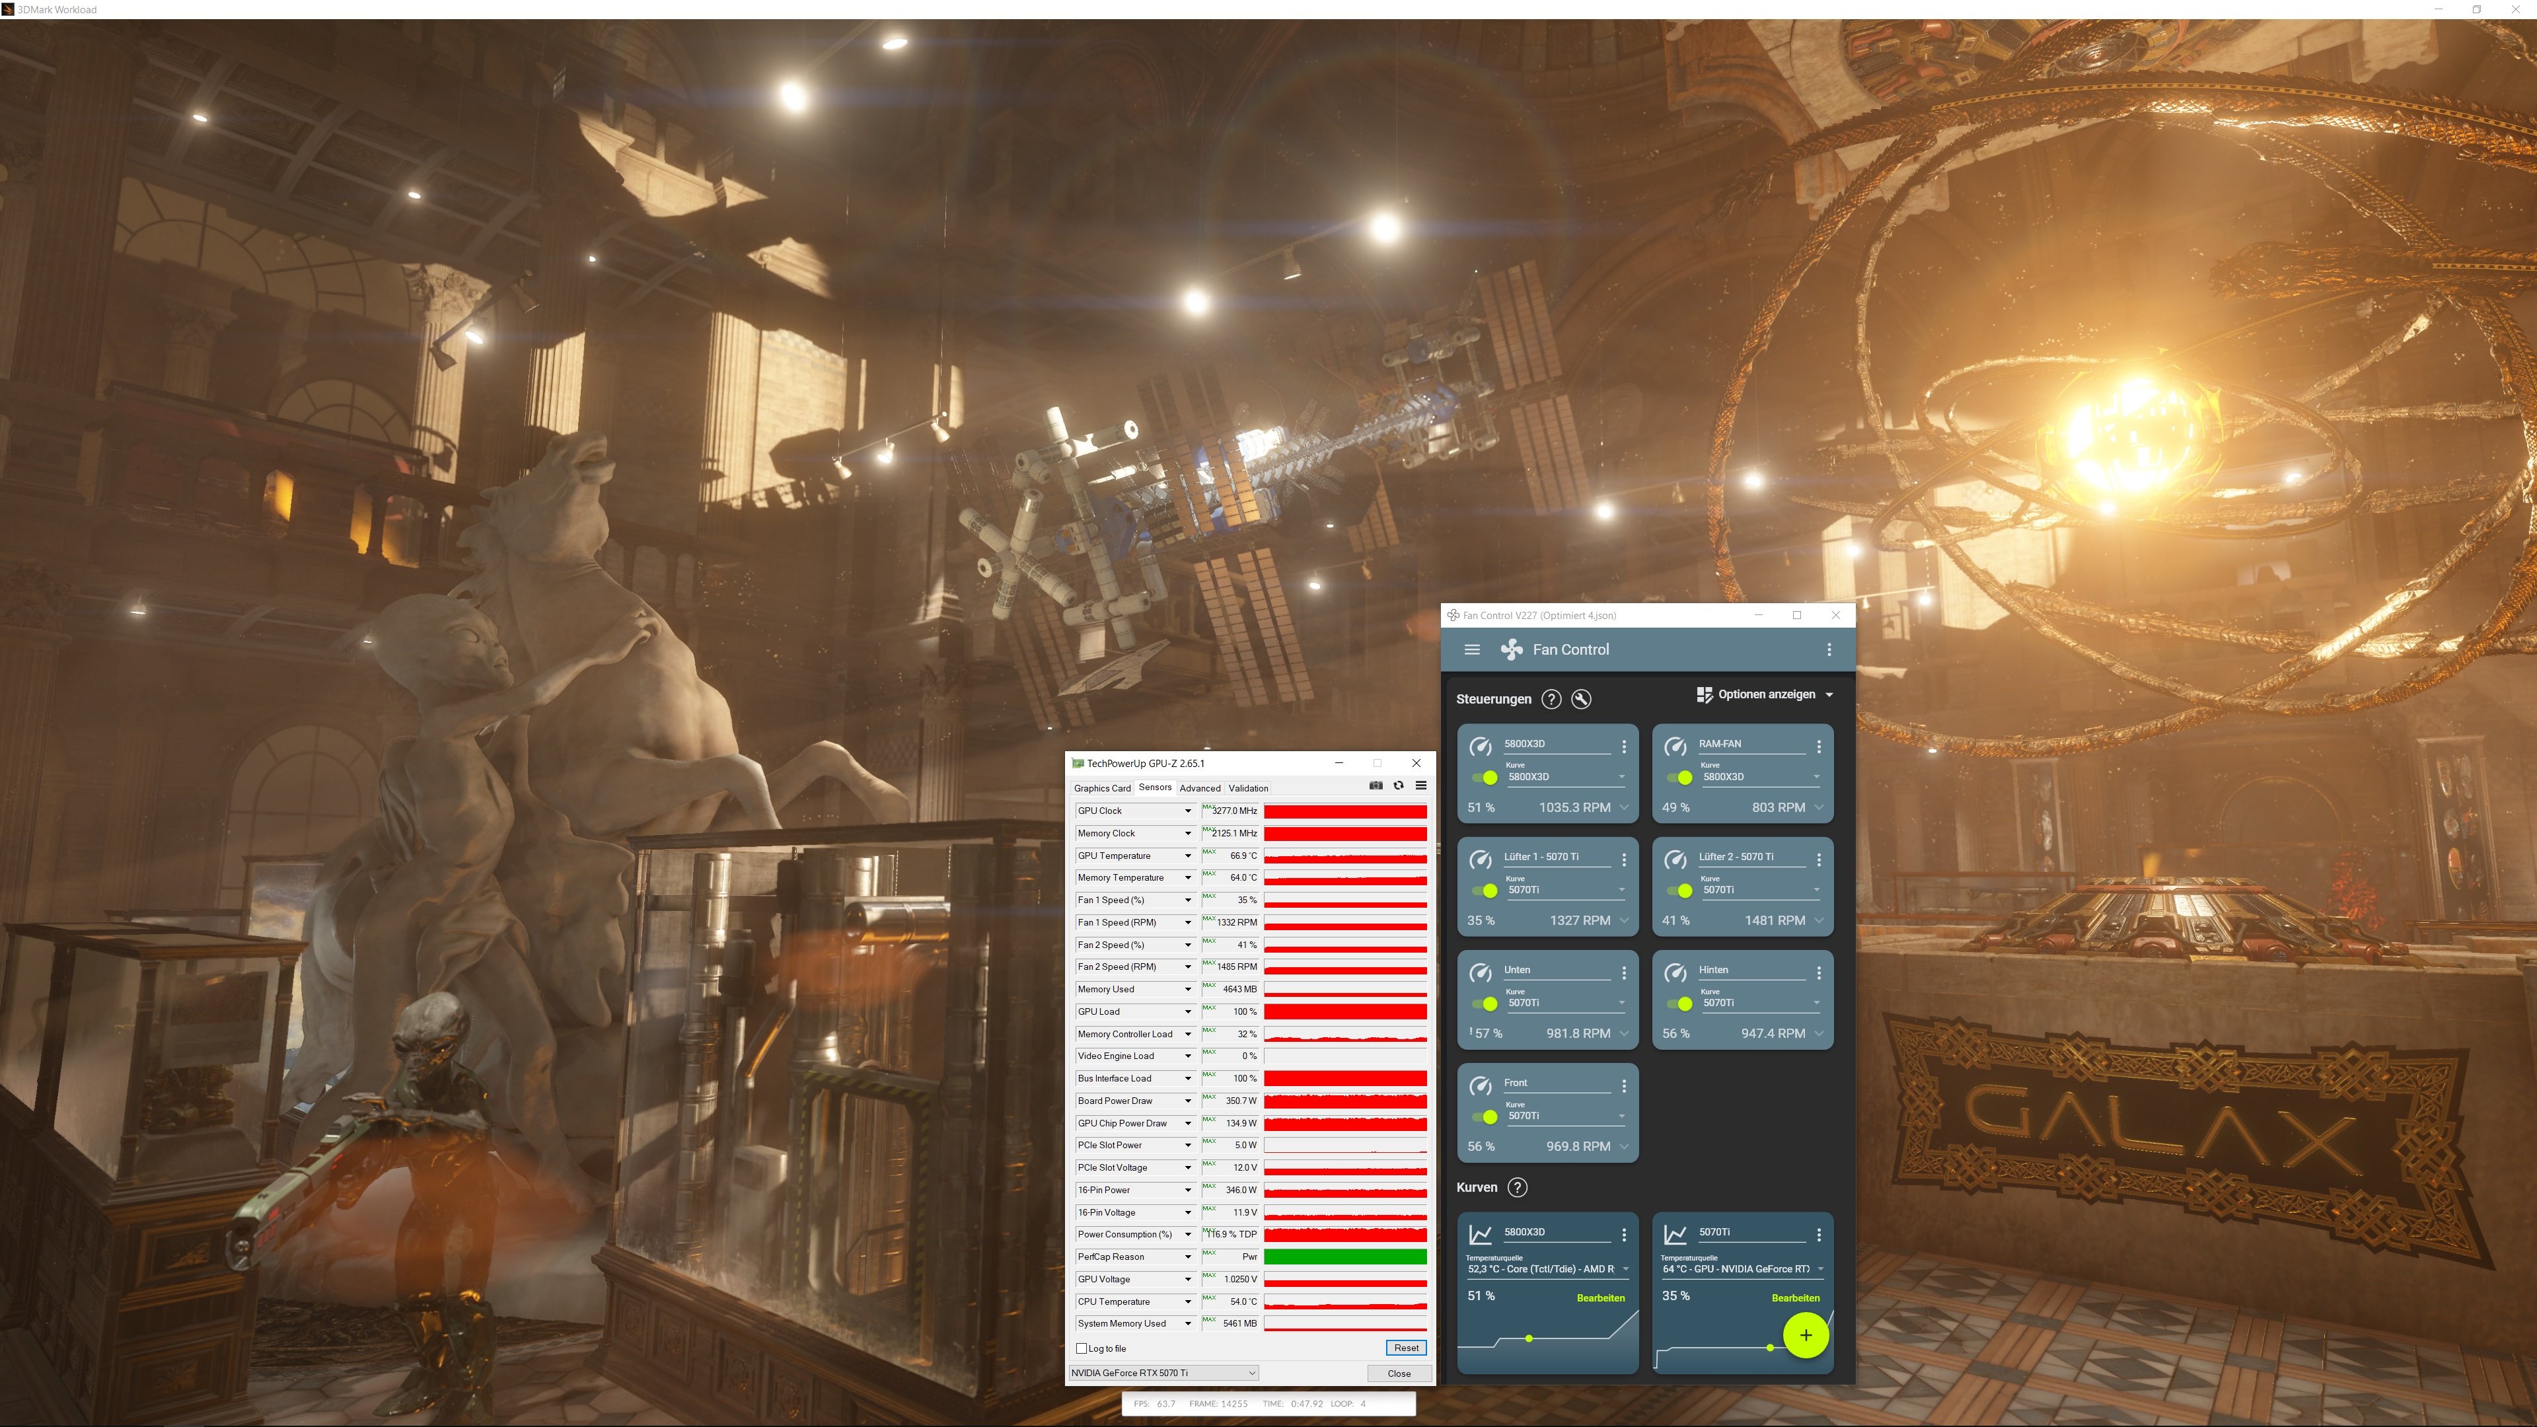Screen dimensions: 2537x1427
Task: Open the GPU-Z hamburger menu icon
Action: 1421,786
